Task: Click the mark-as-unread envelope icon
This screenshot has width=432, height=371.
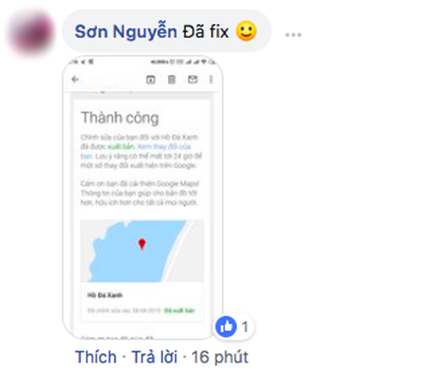Action: click(x=192, y=80)
